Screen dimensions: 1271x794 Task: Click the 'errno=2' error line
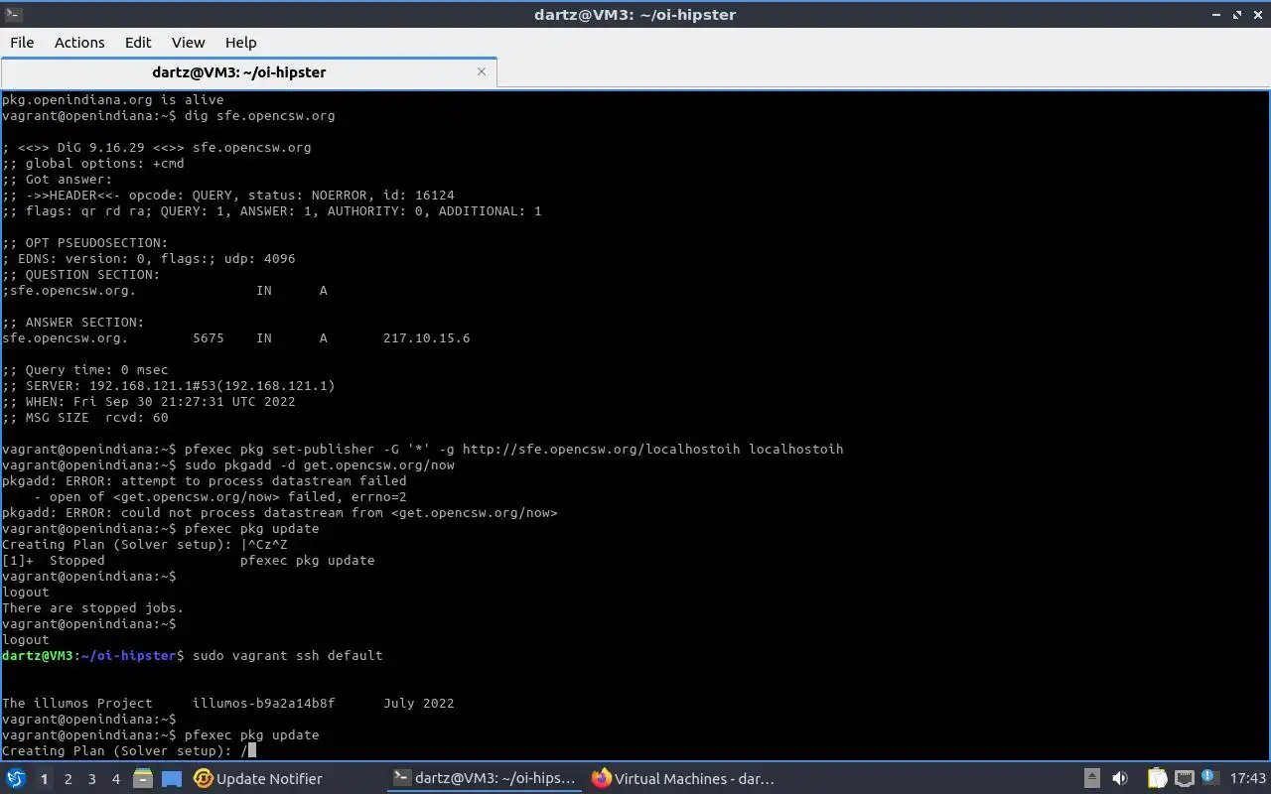tap(220, 497)
